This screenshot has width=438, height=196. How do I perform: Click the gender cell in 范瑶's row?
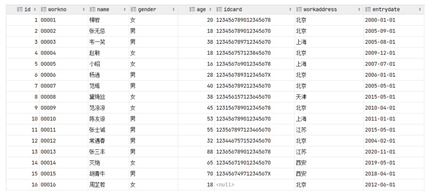pos(154,86)
